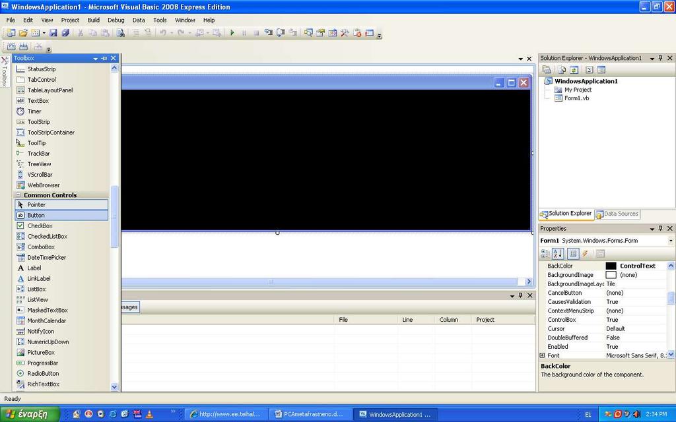Click View Designer icon in Solution Explorer
The width and height of the screenshot is (676, 422).
pos(601,70)
